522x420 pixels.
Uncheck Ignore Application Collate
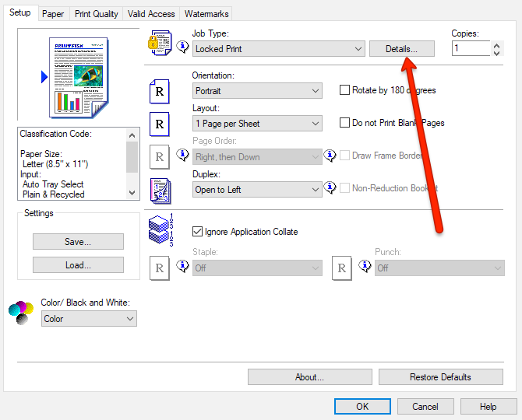pyautogui.click(x=197, y=231)
